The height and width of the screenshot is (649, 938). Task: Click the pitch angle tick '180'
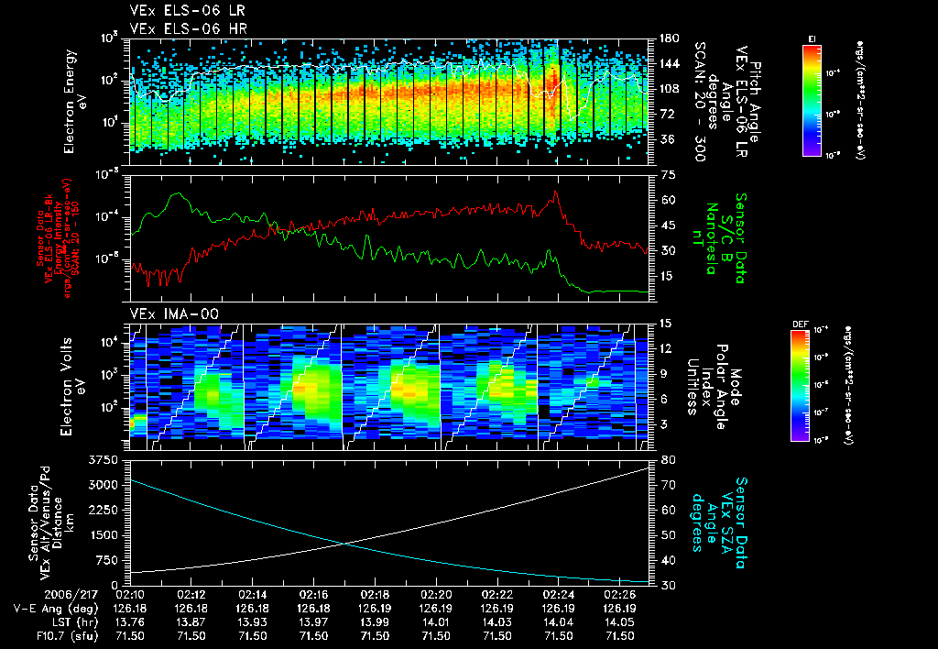(x=669, y=38)
